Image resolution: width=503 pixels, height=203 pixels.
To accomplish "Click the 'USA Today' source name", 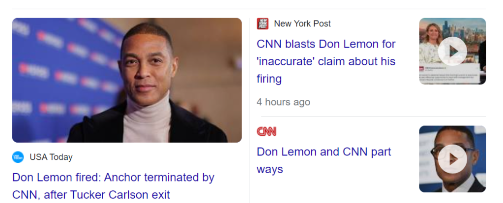I will (x=51, y=157).
